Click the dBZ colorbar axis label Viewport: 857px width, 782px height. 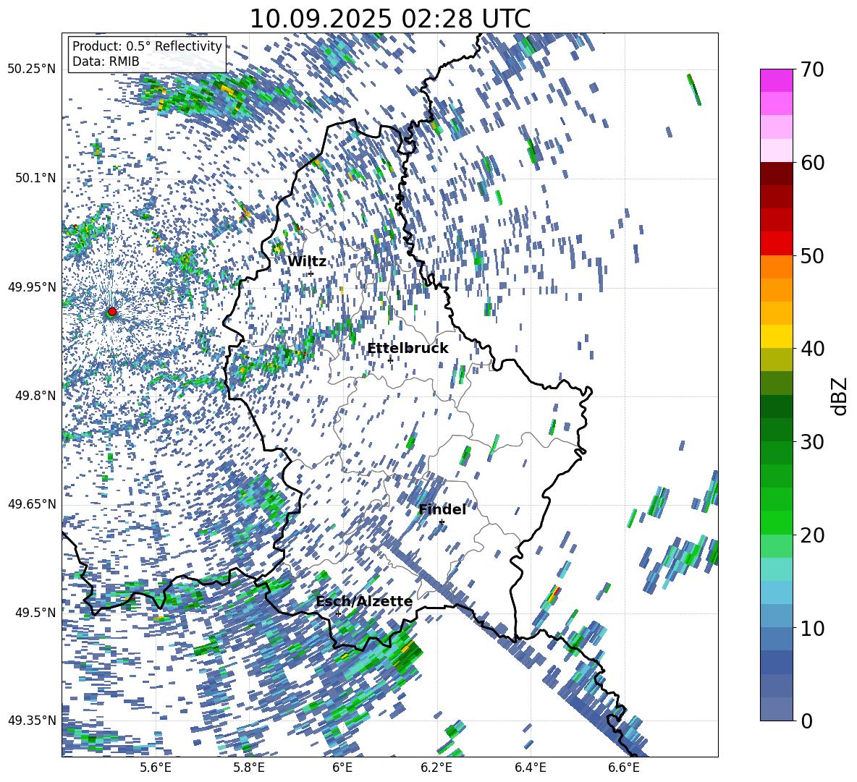coord(840,396)
